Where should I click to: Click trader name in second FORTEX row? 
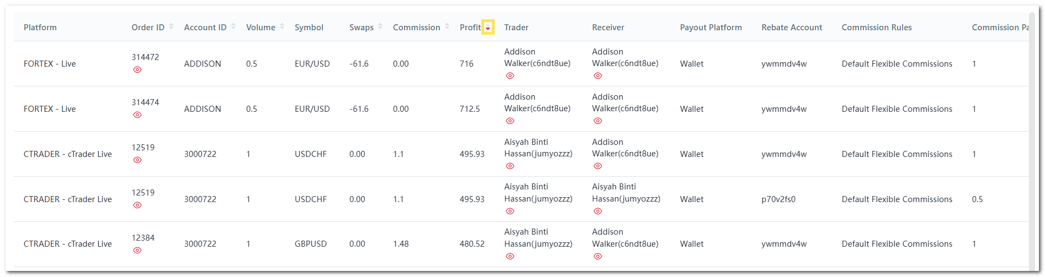537,103
